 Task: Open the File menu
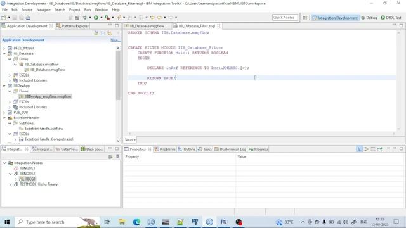point(4,9)
